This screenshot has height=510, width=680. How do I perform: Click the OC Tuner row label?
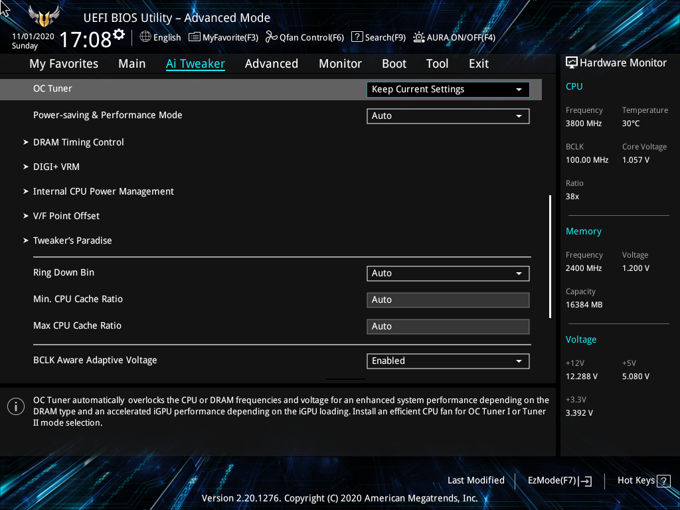point(52,88)
